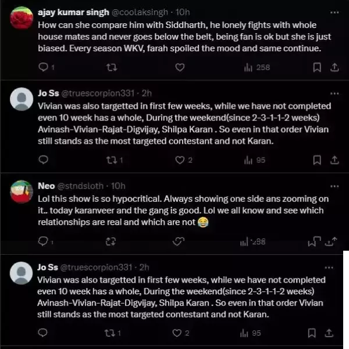Retweet the last Jo Ss tweet

(109, 333)
